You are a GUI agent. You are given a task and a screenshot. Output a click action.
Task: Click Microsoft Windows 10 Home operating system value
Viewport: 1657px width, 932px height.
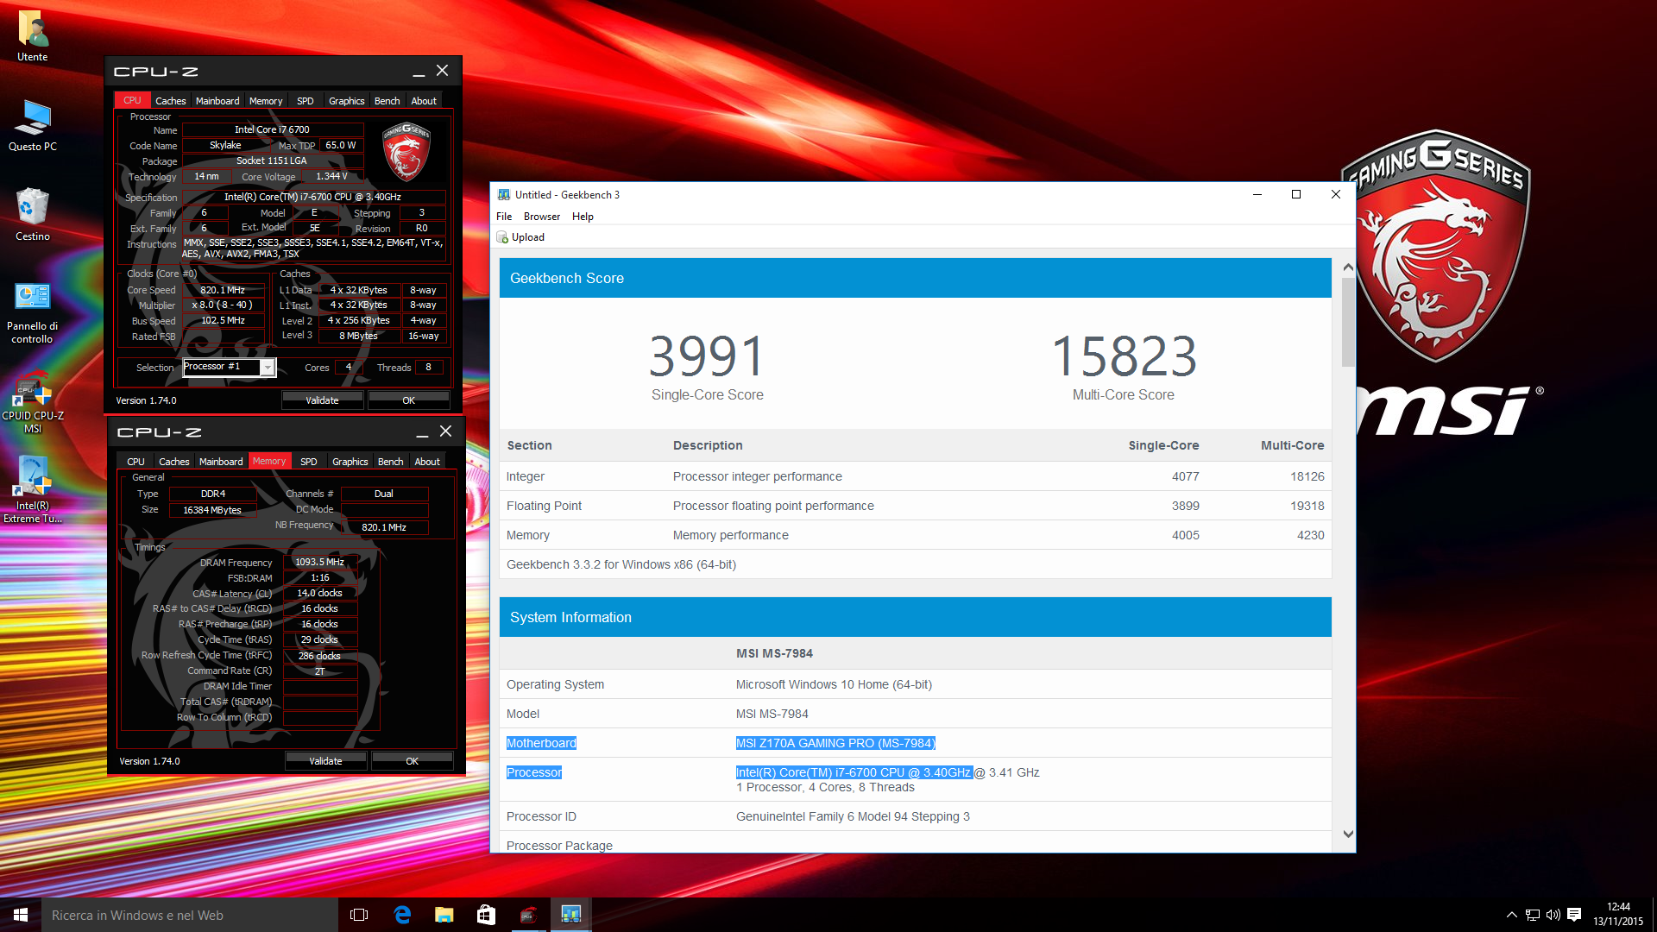(x=834, y=684)
